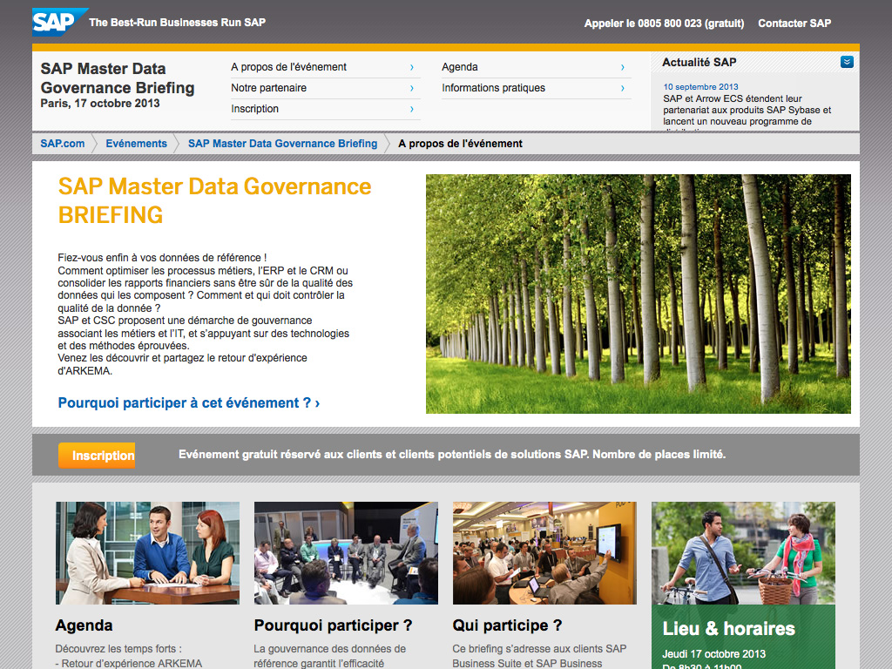Open 'A propos de l'événement' menu item
This screenshot has height=669, width=892.
pyautogui.click(x=326, y=67)
